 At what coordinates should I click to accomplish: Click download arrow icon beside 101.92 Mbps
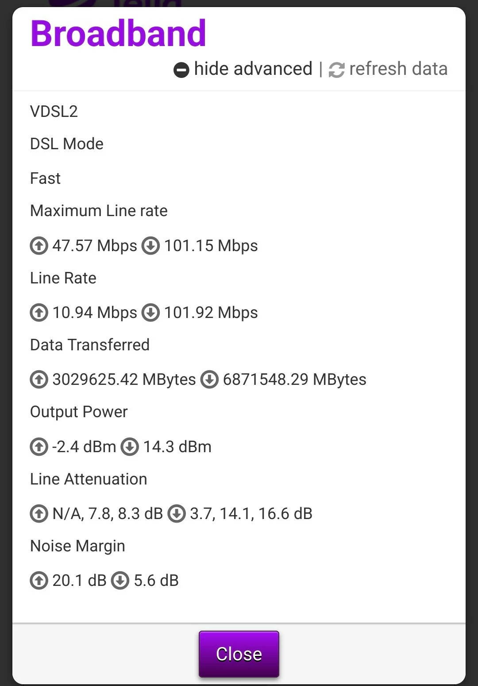click(150, 313)
